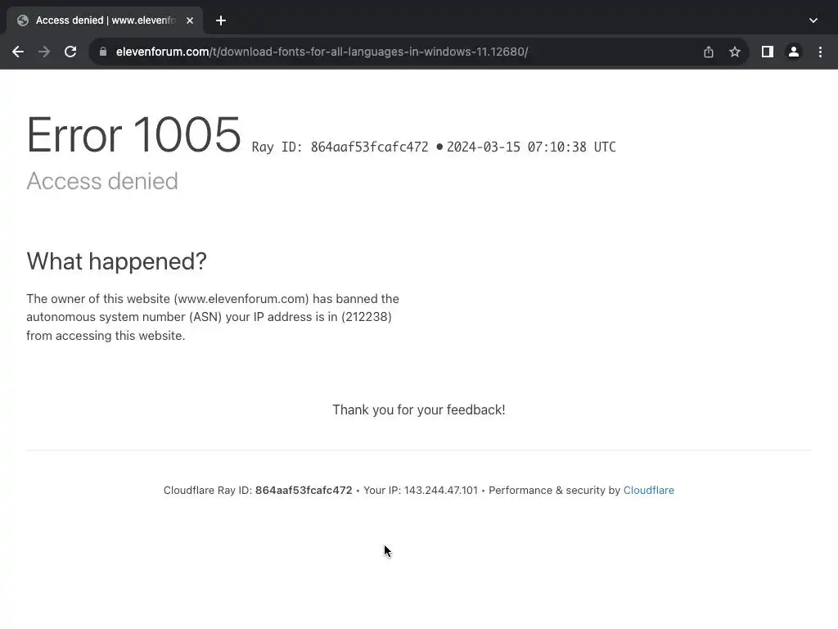Select the Access denied browser tab
Image resolution: width=838 pixels, height=629 pixels.
pos(105,20)
